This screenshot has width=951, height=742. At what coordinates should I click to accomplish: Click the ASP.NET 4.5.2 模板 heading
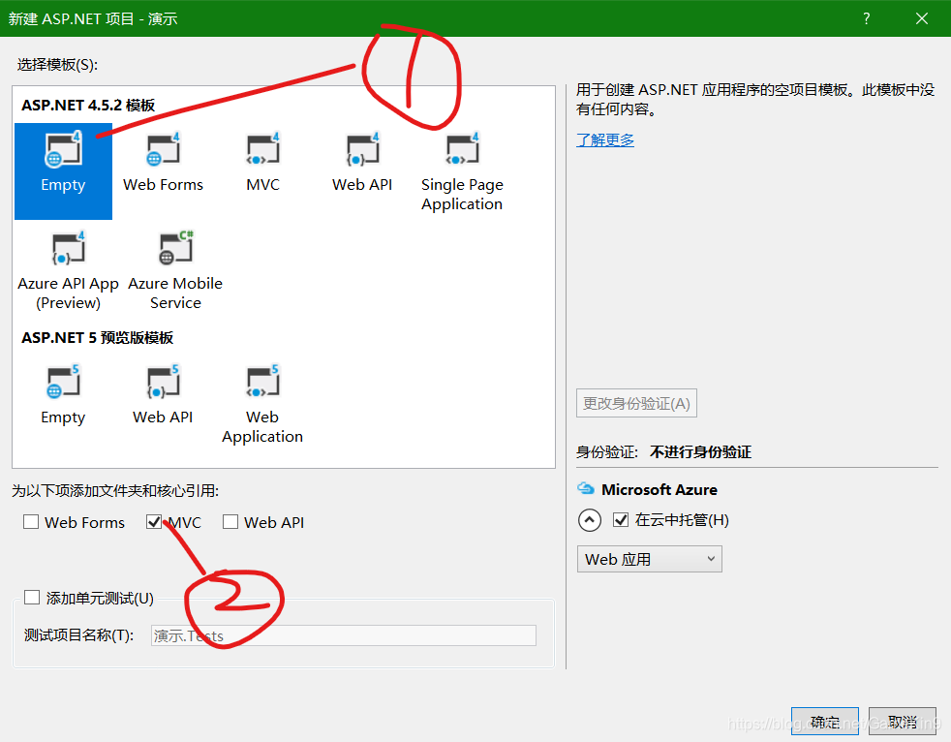tap(88, 105)
